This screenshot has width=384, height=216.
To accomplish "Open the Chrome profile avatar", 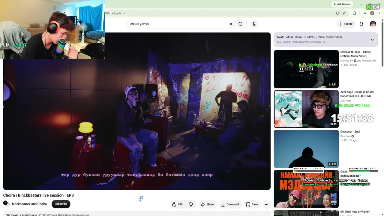I will click(x=372, y=13).
